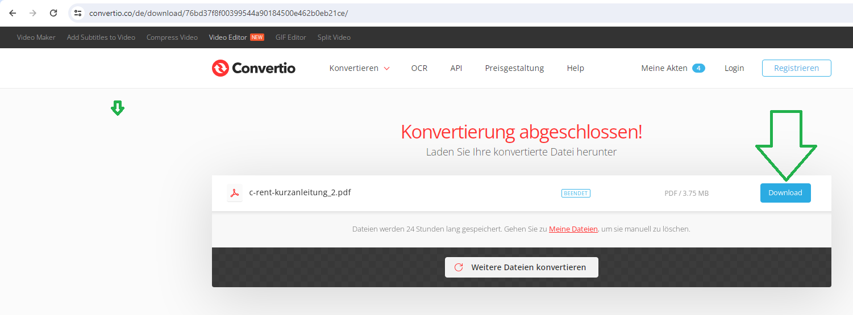The image size is (853, 315).
Task: Click the small green download arrow icon
Action: (x=118, y=108)
